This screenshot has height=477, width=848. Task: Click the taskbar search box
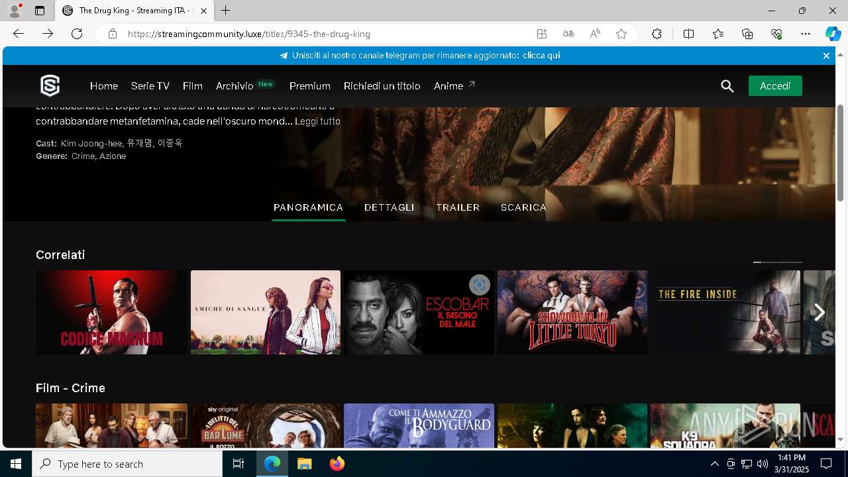127,464
